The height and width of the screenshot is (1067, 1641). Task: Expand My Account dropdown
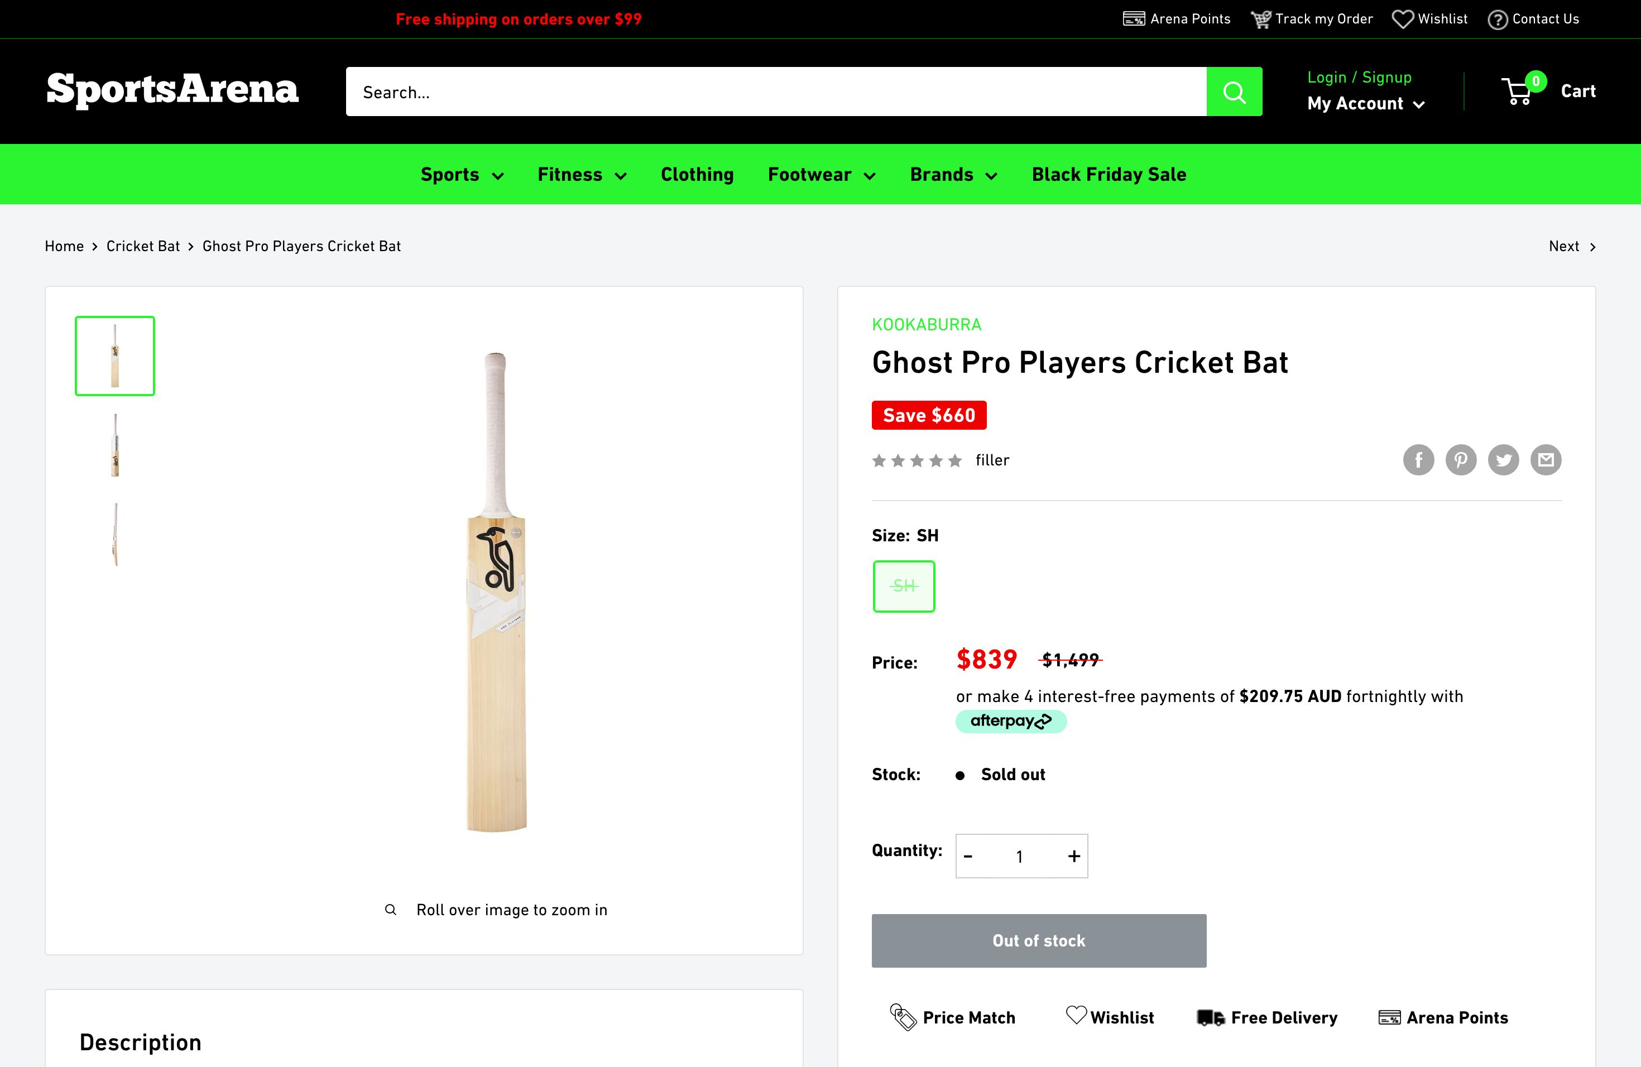pos(1366,103)
